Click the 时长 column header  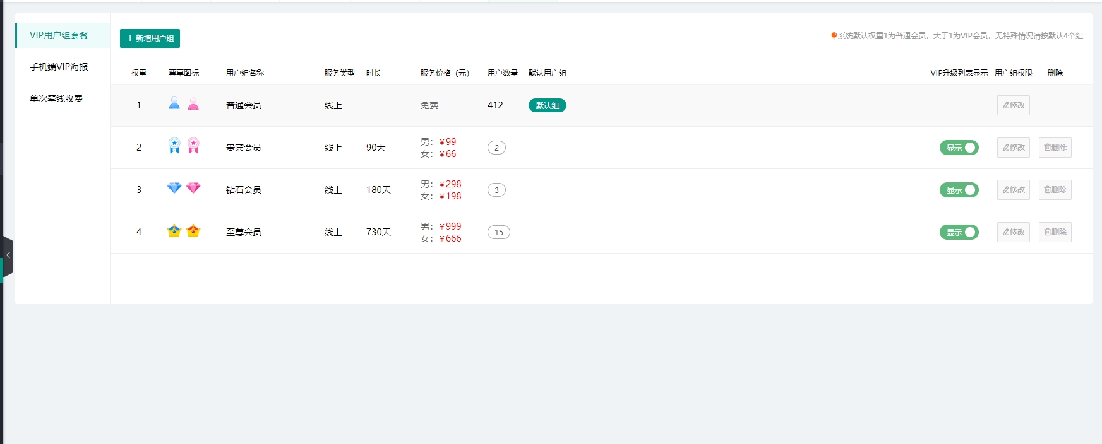tap(374, 73)
